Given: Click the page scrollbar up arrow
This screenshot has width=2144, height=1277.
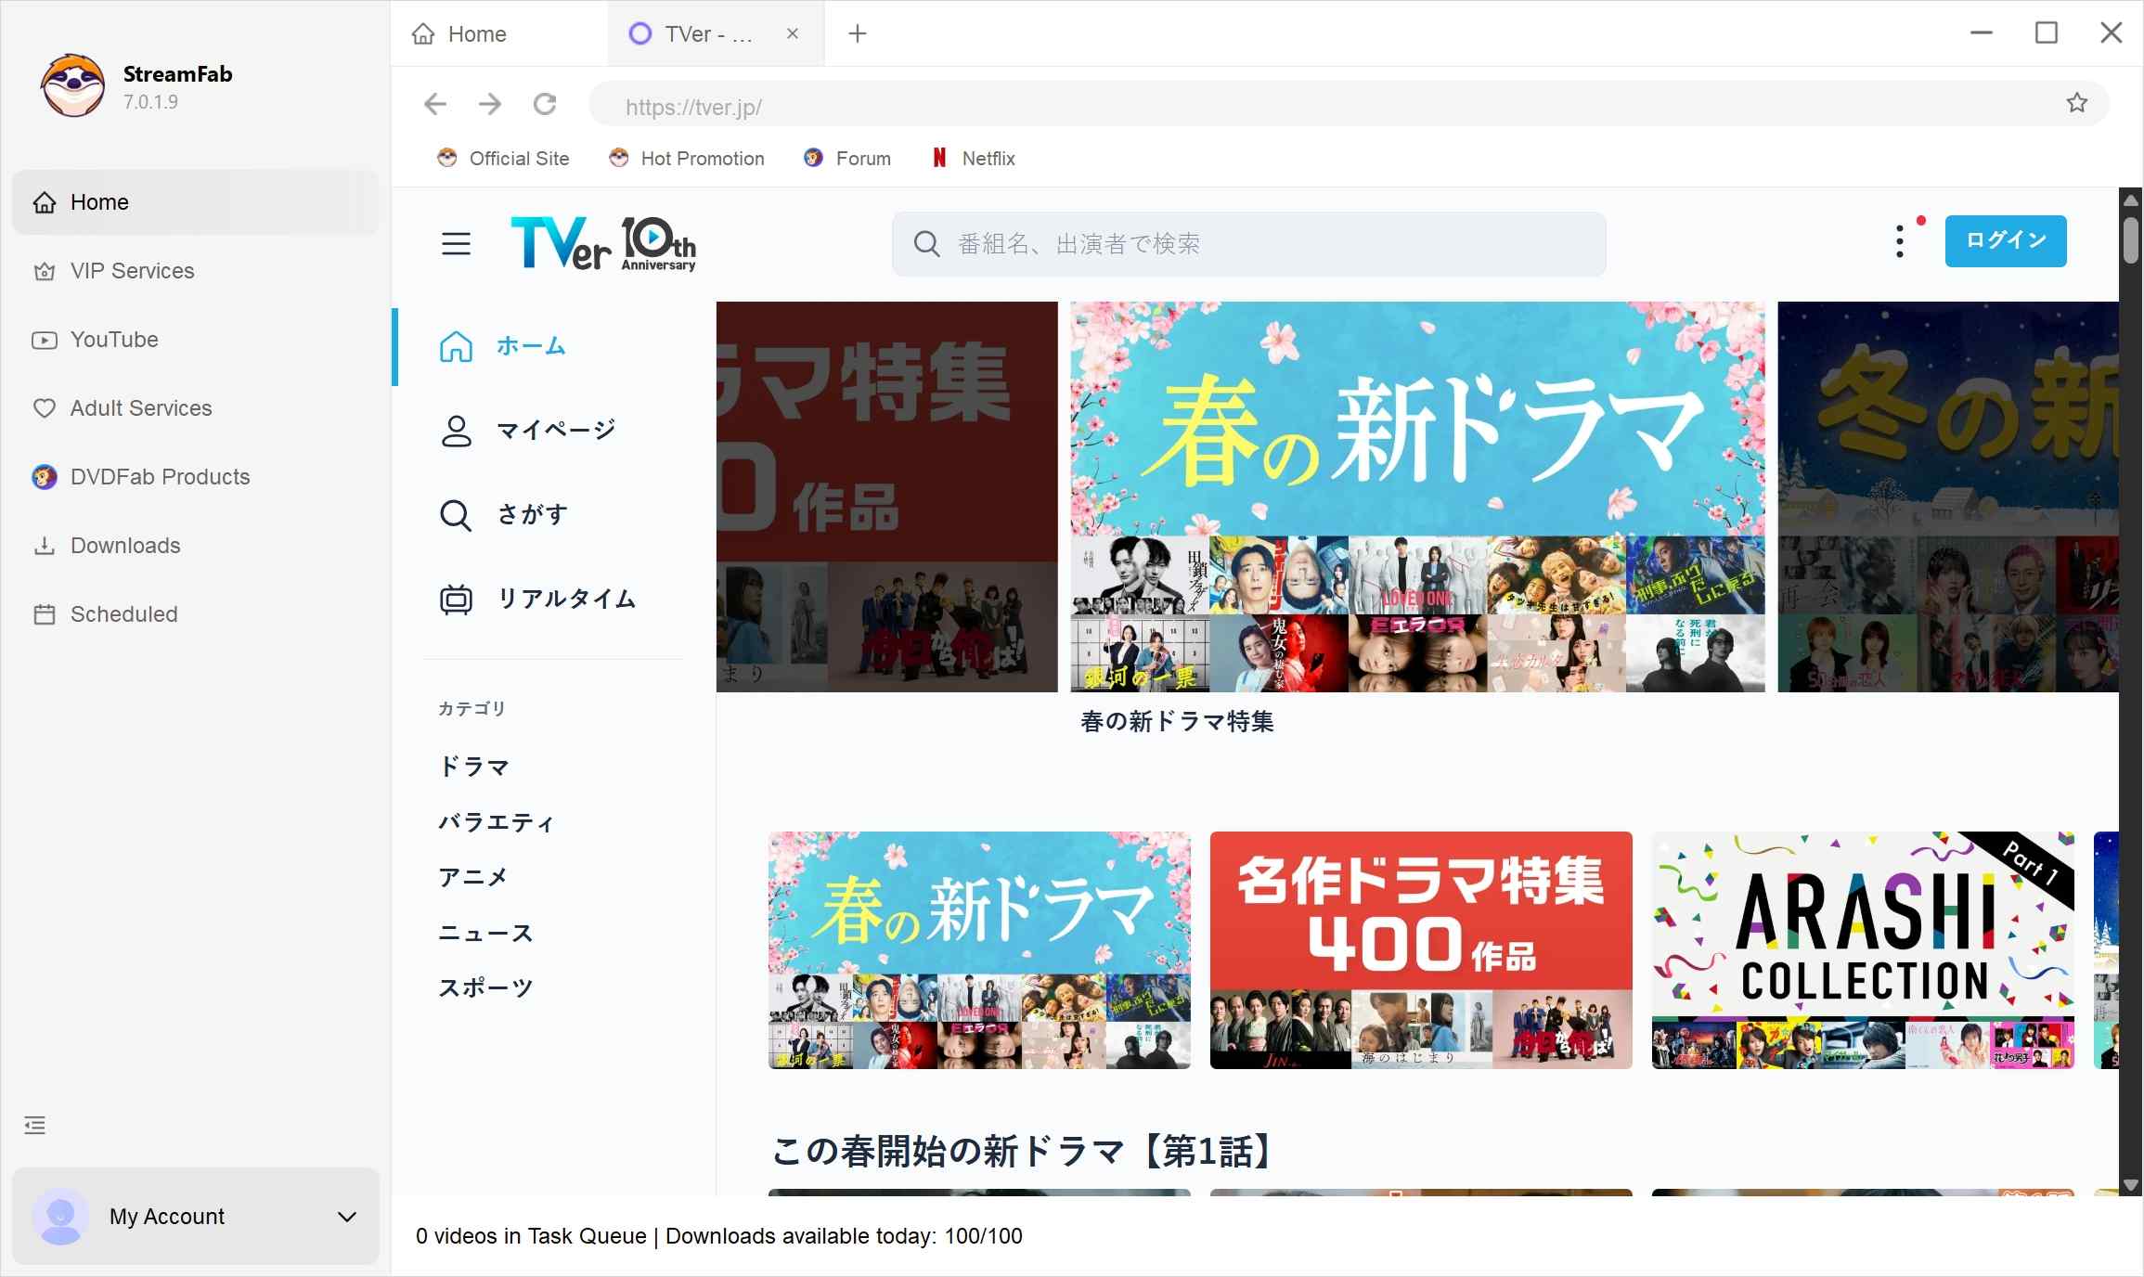Looking at the screenshot, I should [2131, 200].
